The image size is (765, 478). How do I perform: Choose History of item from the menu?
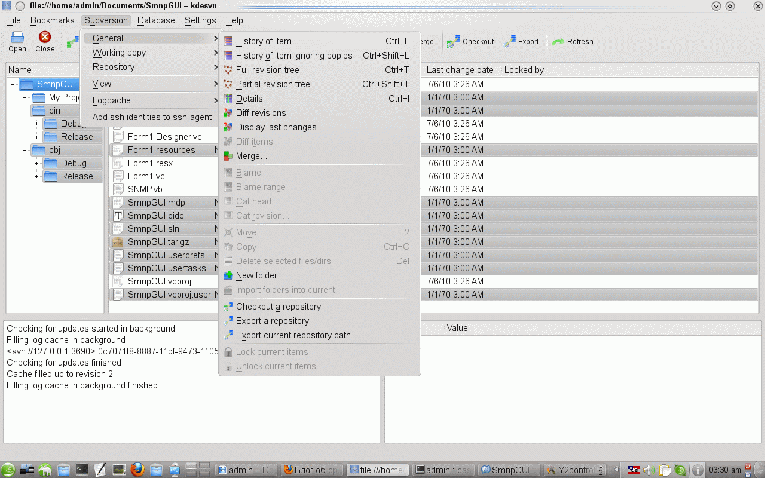[320, 41]
